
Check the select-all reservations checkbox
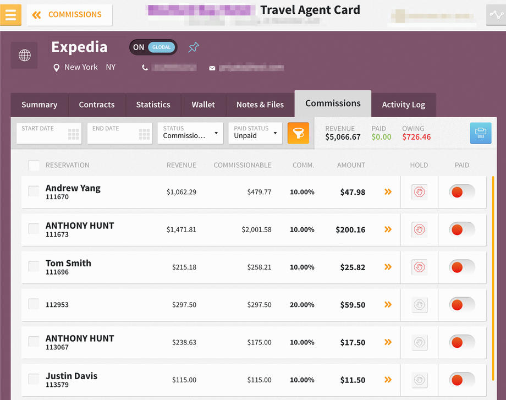click(x=34, y=165)
